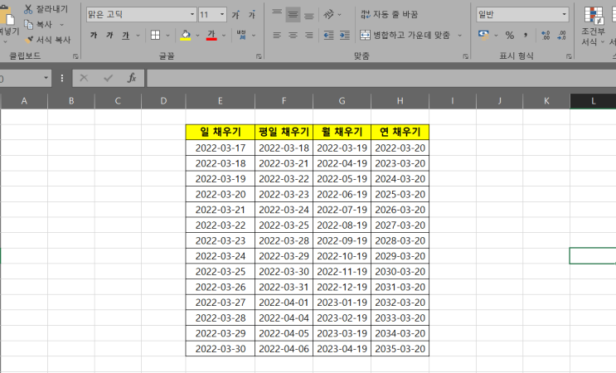Screen dimensions: 616x373
Task: Click Increase Decimal icon
Action: point(546,36)
